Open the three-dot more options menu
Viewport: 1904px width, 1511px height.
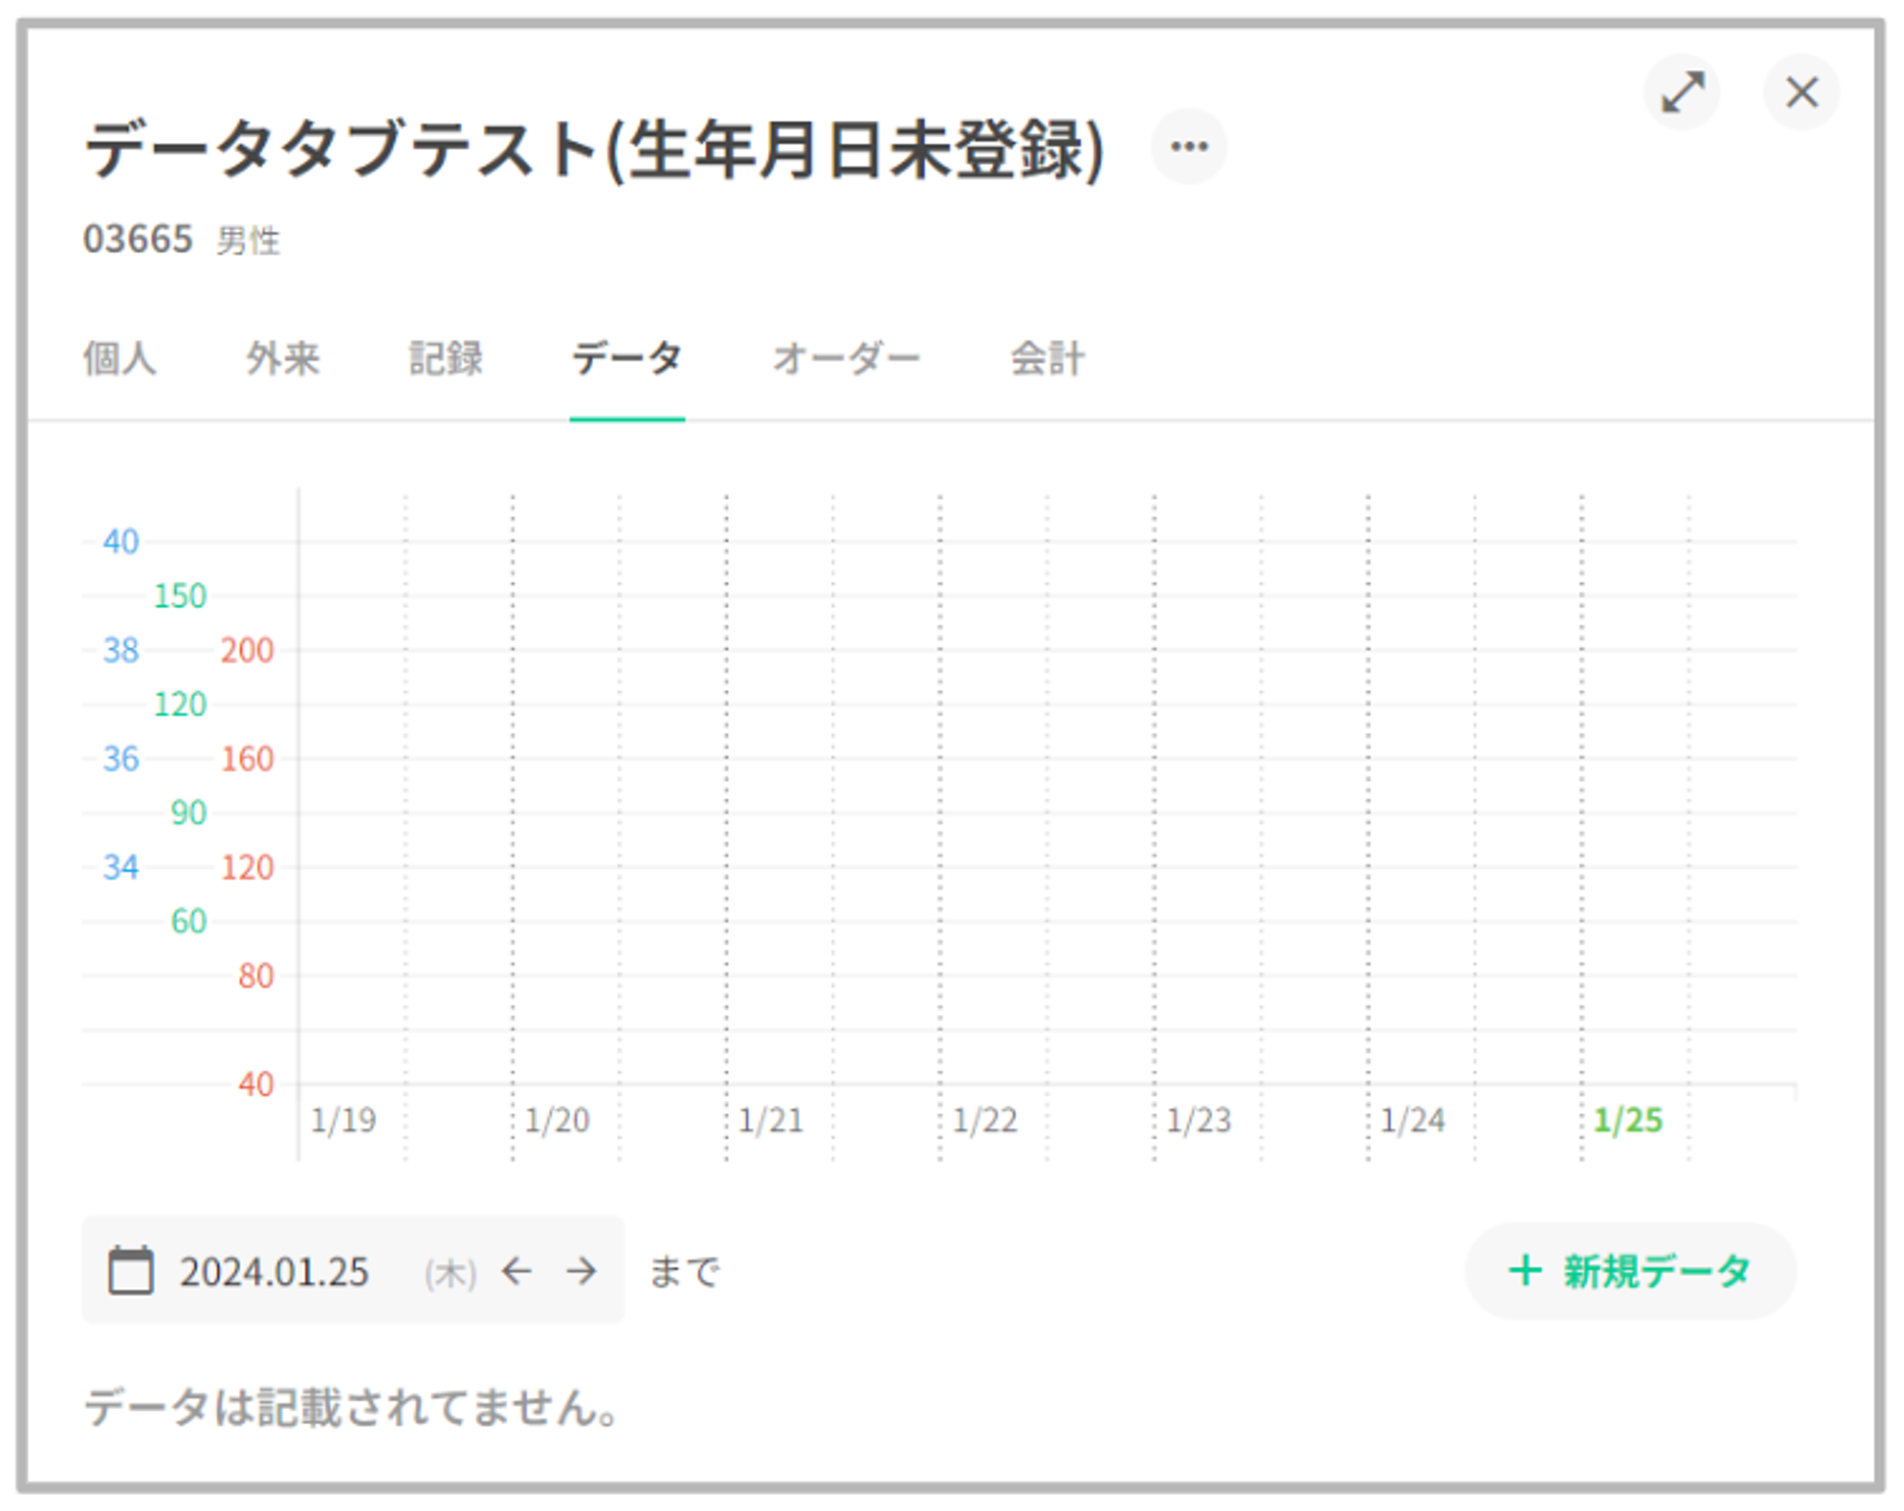1189,147
